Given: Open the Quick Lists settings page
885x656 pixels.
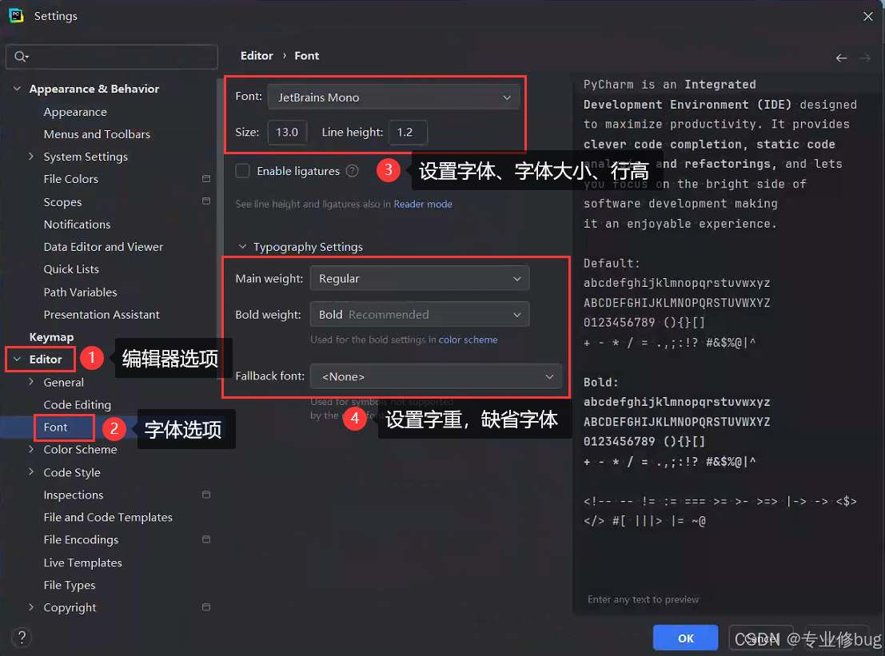Looking at the screenshot, I should [x=71, y=269].
